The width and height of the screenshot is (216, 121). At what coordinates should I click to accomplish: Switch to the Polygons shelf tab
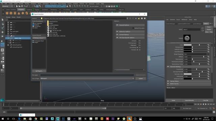point(21,10)
